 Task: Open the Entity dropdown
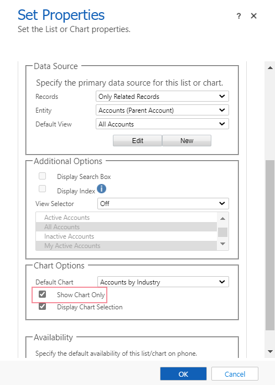tap(162, 110)
